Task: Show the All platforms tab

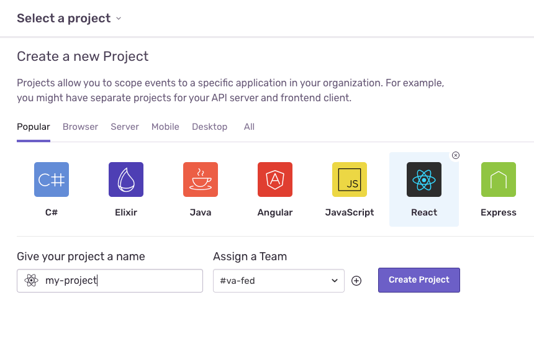Action: [x=249, y=127]
